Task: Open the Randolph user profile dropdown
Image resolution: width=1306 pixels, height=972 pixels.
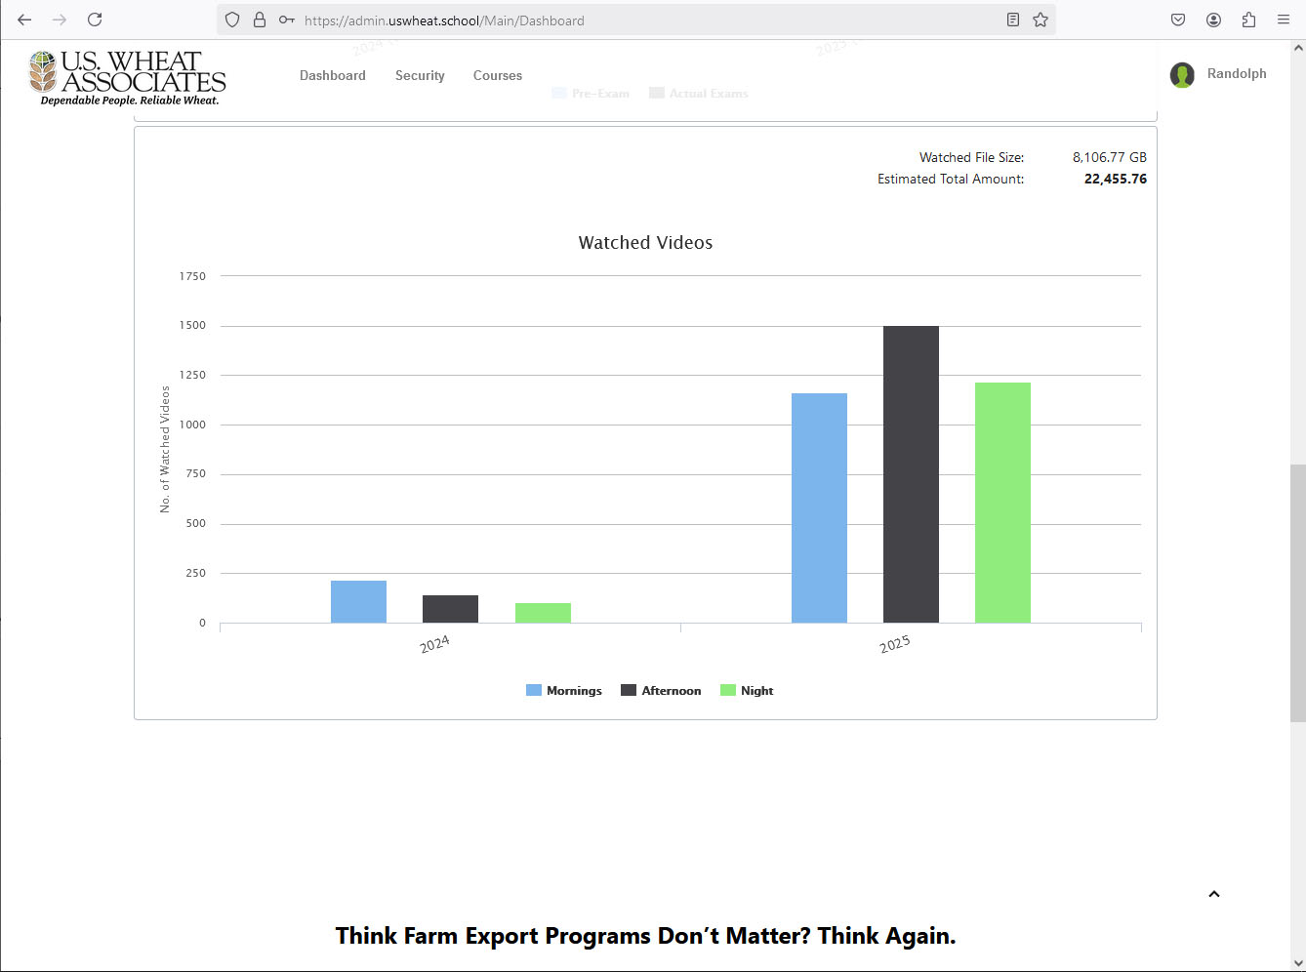Action: click(1219, 74)
